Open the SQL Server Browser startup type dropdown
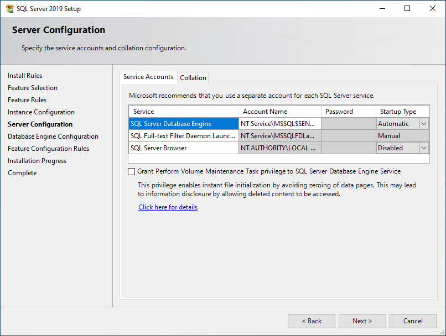Image resolution: width=446 pixels, height=336 pixels. tap(423, 148)
